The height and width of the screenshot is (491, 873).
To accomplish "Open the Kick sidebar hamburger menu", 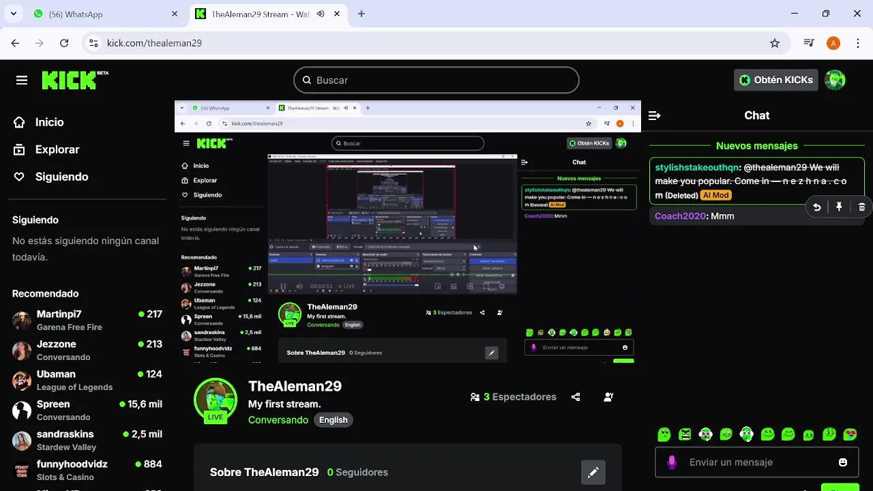I will (22, 80).
